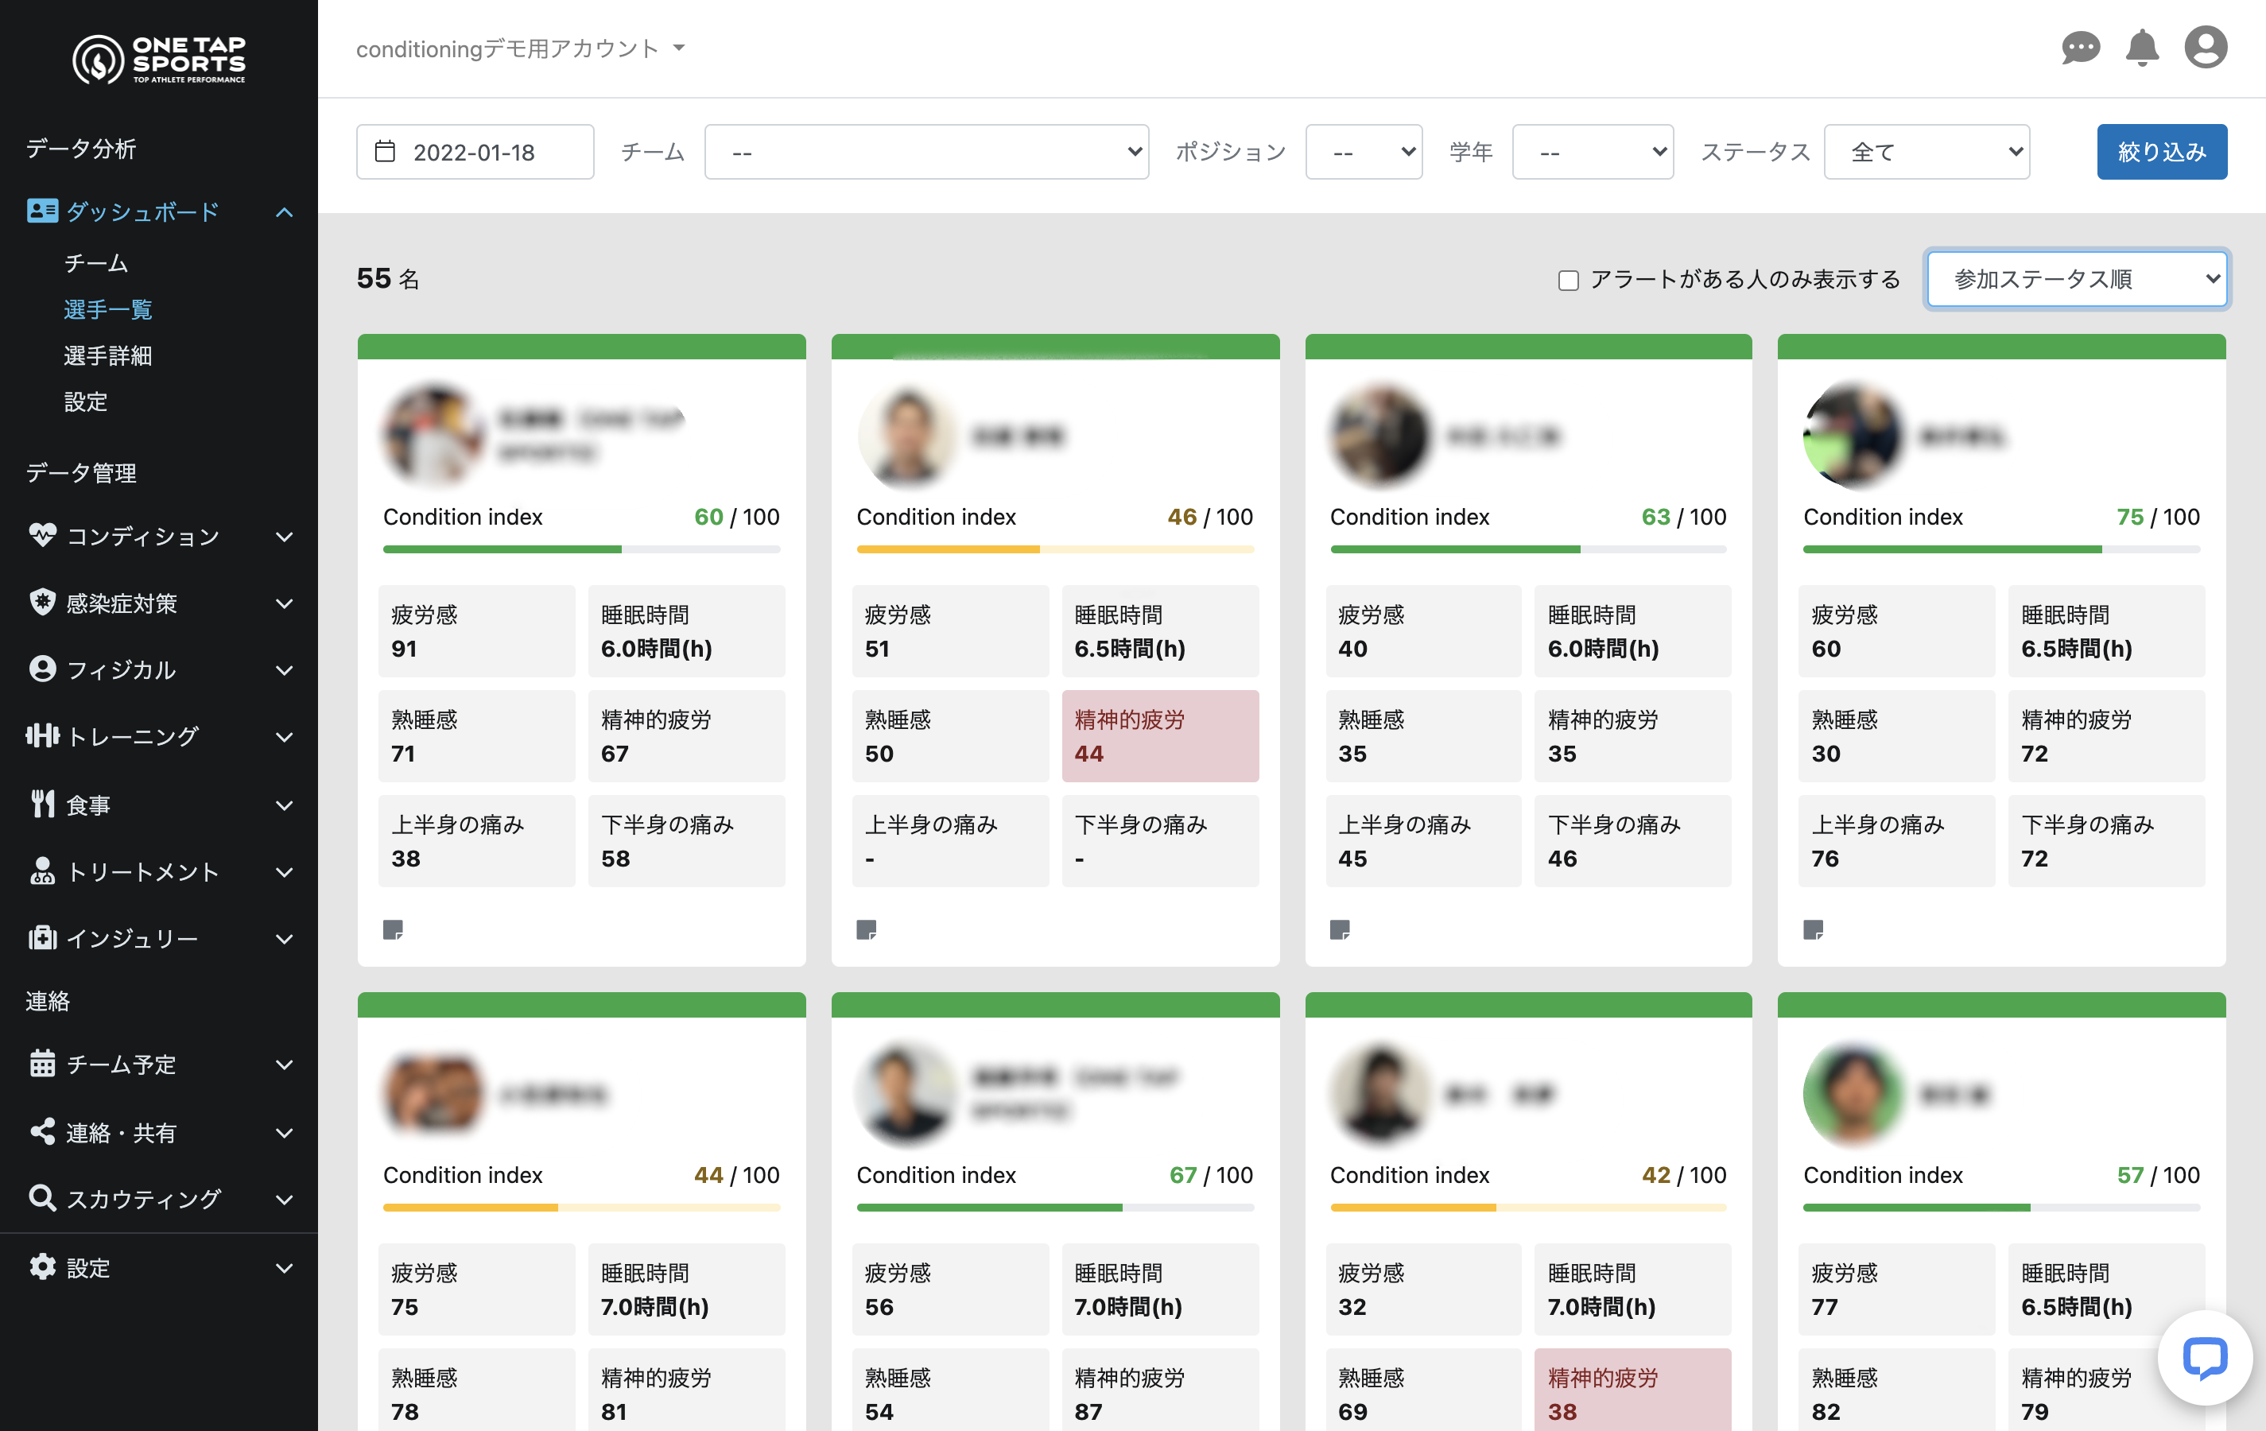Click the トレーニング dumbbell icon
Viewport: 2266px width, 1431px height.
[42, 735]
